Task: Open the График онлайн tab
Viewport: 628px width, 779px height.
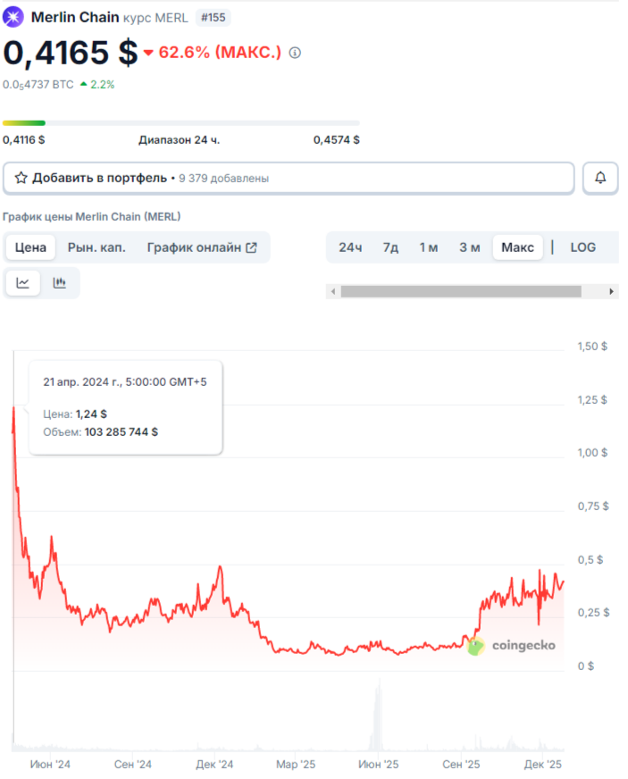Action: (202, 247)
